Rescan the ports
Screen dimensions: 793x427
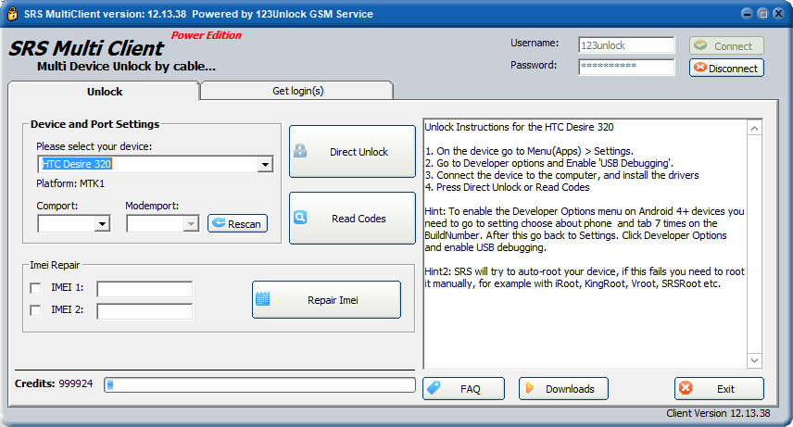(x=238, y=223)
